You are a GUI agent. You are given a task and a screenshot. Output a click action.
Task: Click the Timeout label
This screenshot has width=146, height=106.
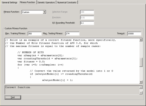click(121, 33)
